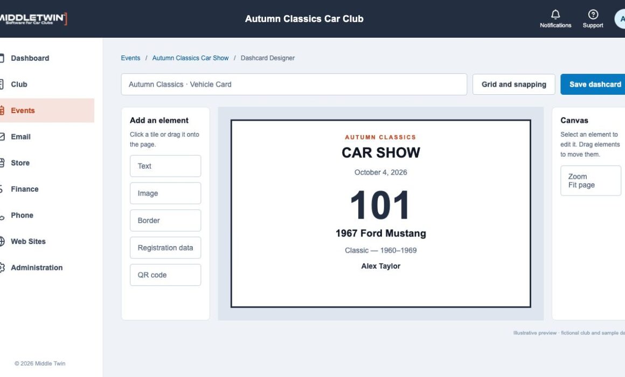Open the Zoom Fit page selector
625x377 pixels.
point(591,180)
